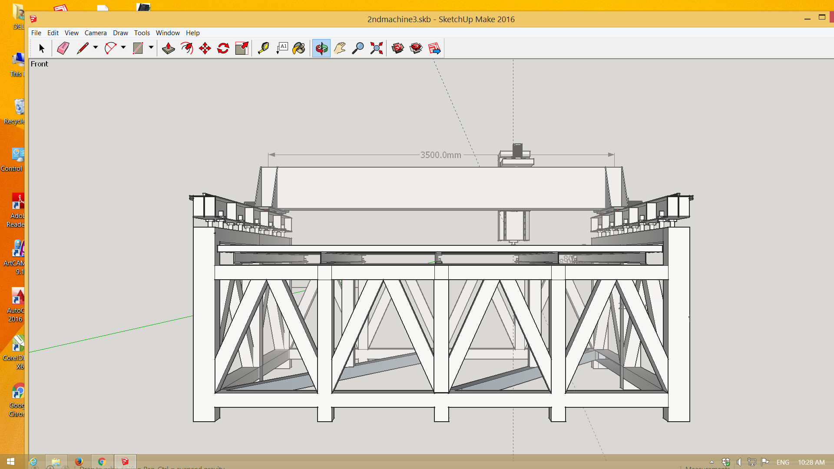Expand the line tool dropdown arrow

point(96,47)
